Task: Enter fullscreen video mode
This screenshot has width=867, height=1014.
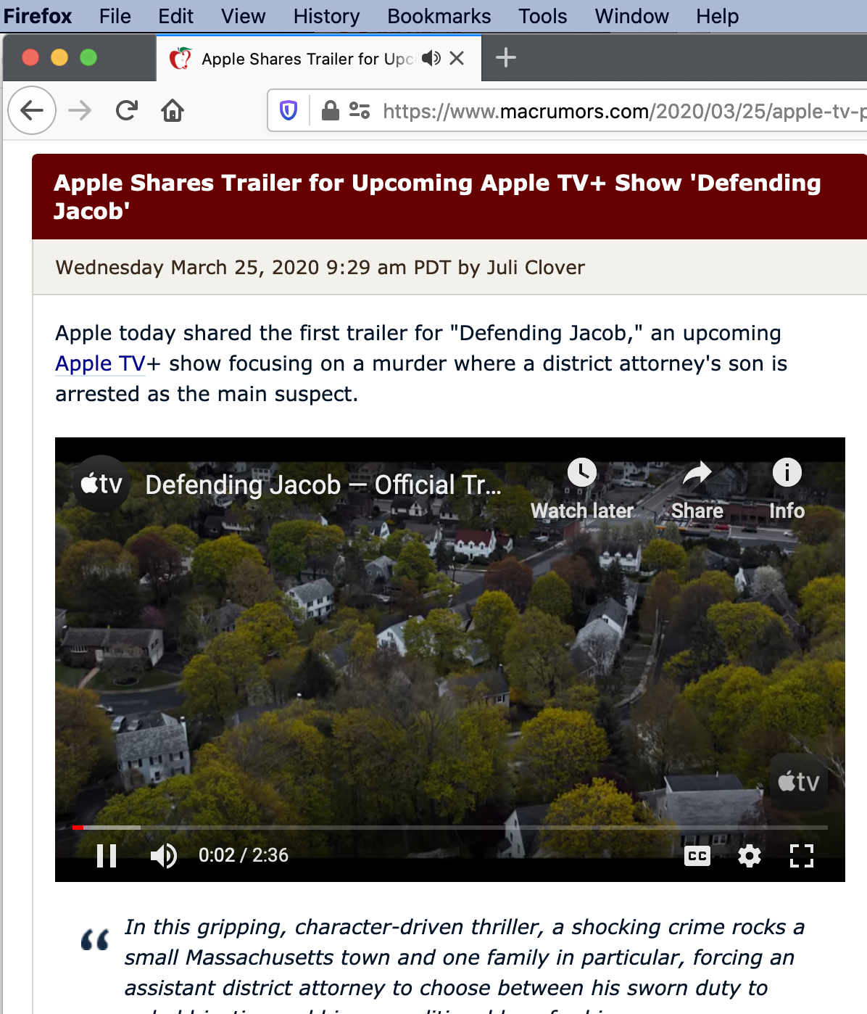Action: coord(801,856)
